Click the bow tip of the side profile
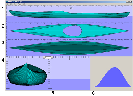 tap(9, 11)
